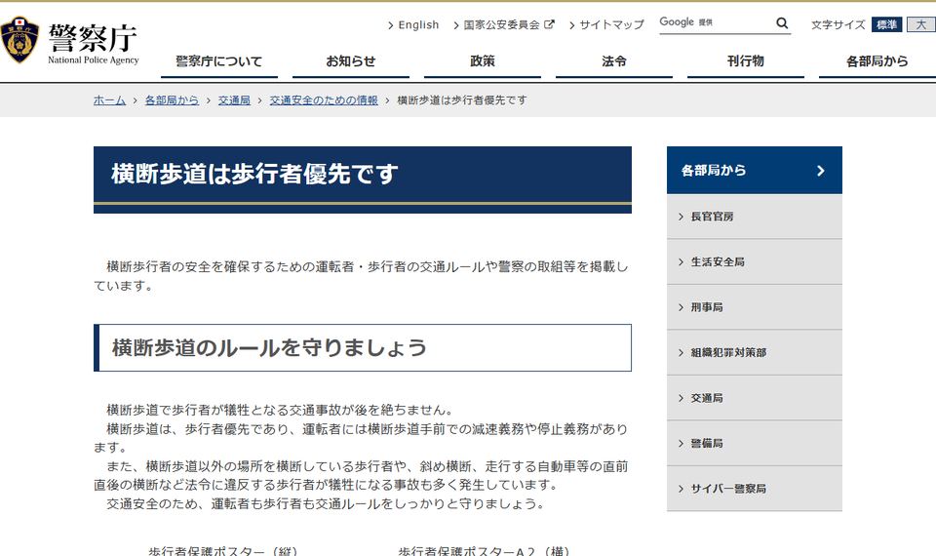Image resolution: width=936 pixels, height=556 pixels.
Task: Click the 横断歩道は歩行者優先です page heading
Action: tap(254, 175)
